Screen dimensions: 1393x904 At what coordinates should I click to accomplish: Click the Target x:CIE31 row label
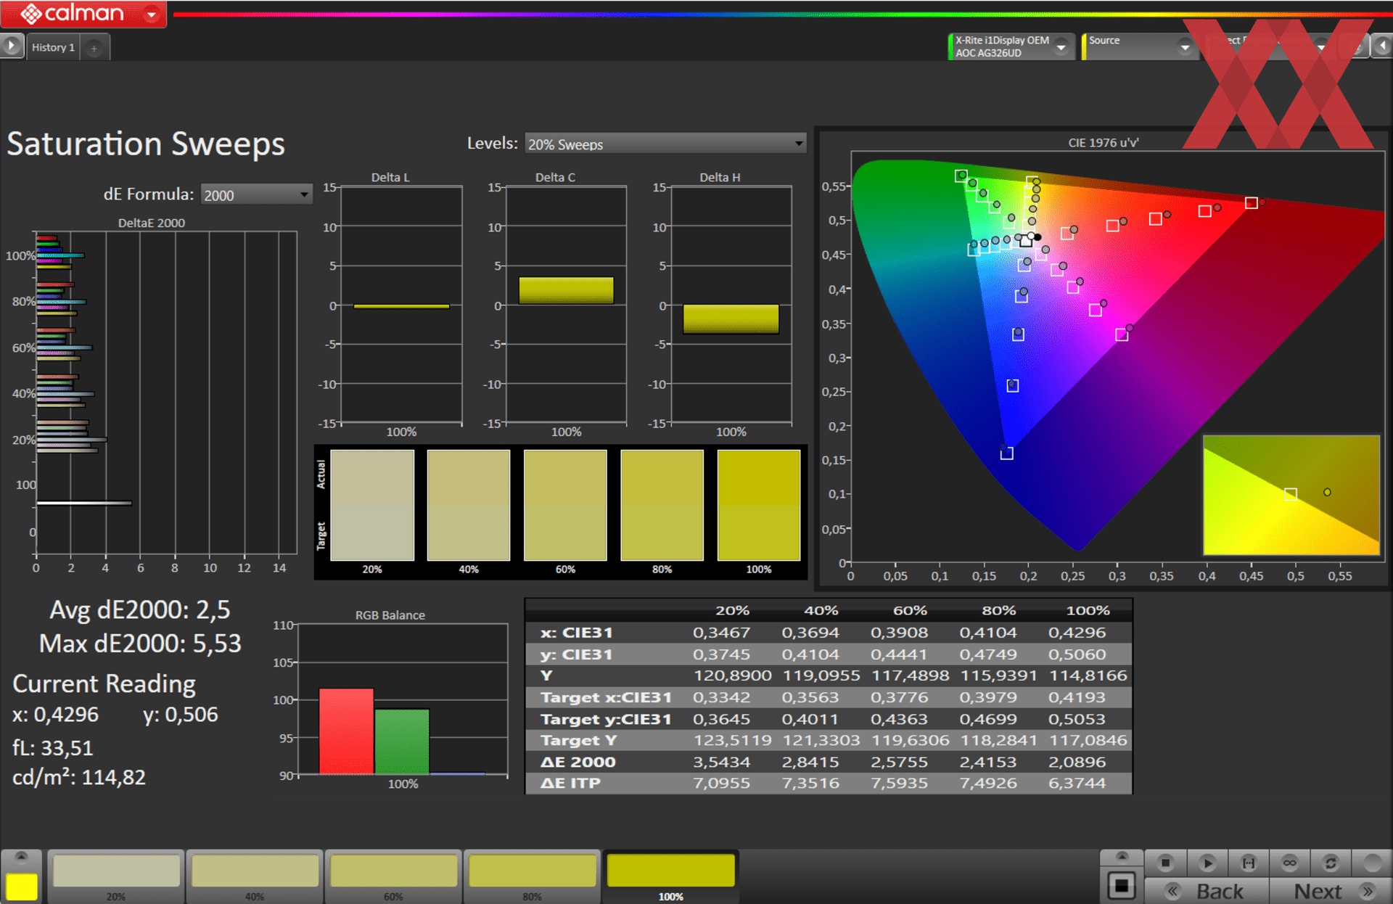606,697
